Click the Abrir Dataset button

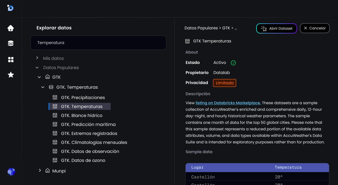(276, 28)
